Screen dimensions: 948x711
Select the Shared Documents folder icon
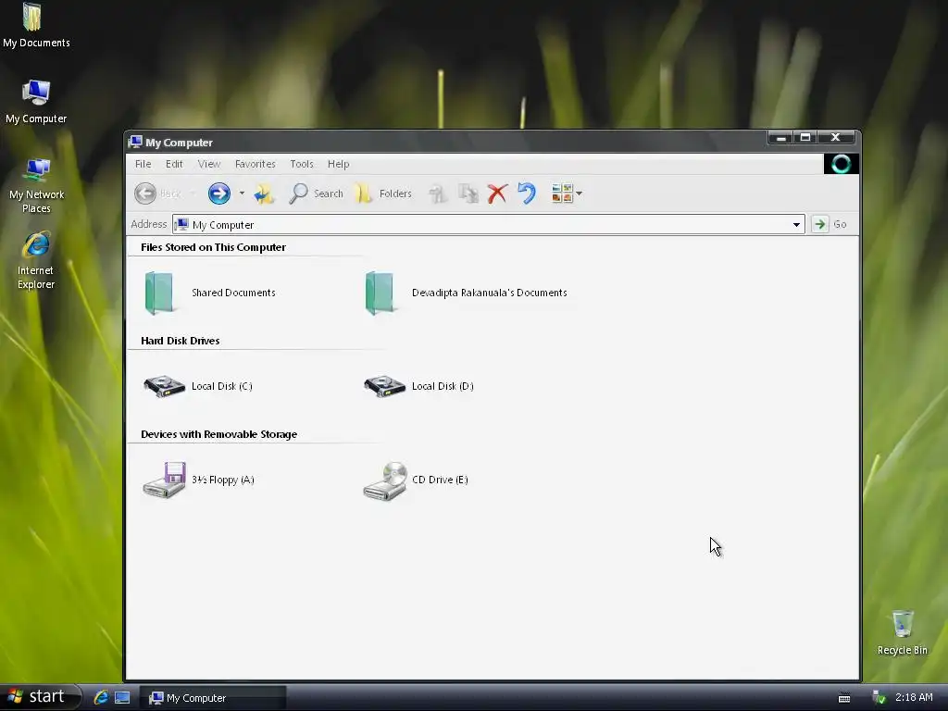(159, 293)
